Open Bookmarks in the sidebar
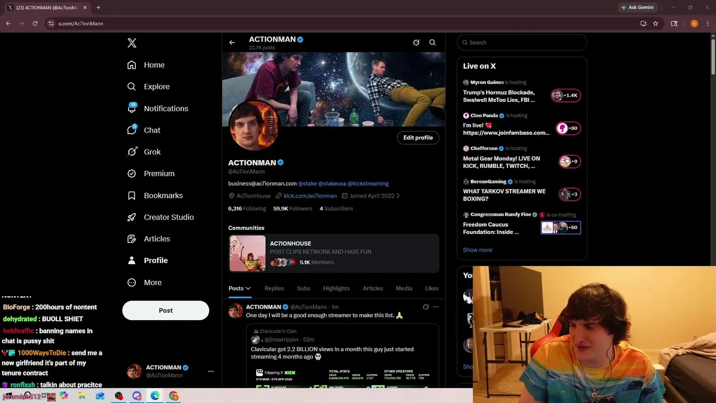 pos(155,195)
